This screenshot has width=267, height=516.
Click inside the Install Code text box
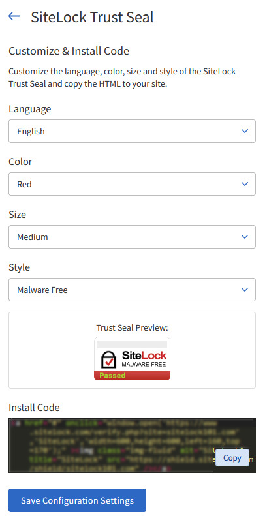112,446
